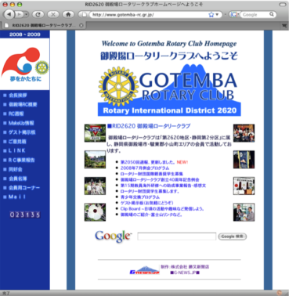Go to the browser Home page icon
This screenshot has height=296, width=289.
(x=68, y=14)
